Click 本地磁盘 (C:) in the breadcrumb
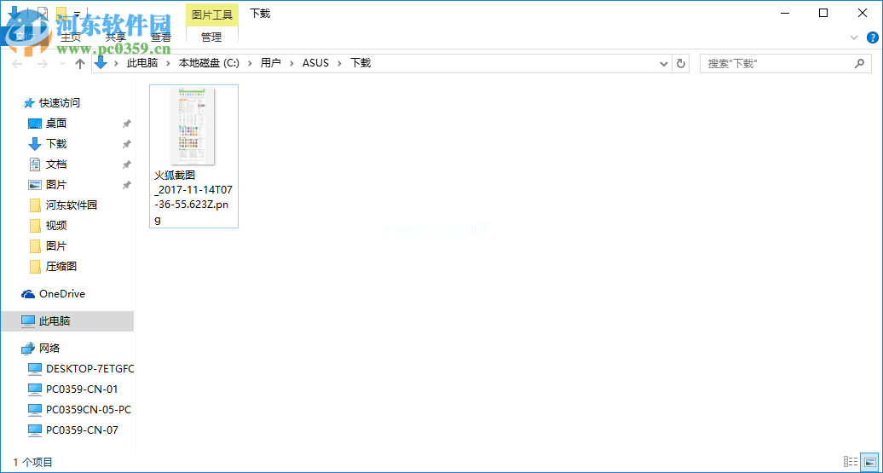This screenshot has height=473, width=883. [209, 63]
